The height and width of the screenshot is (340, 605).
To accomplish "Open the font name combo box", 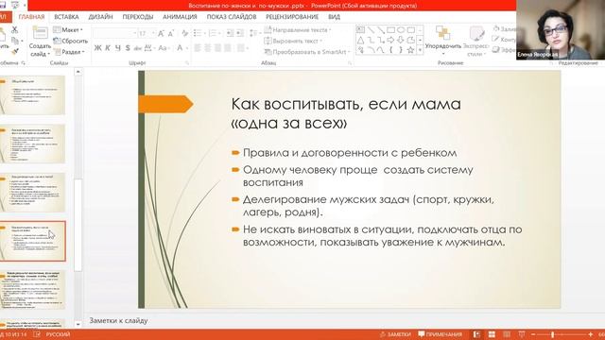I will [115, 34].
